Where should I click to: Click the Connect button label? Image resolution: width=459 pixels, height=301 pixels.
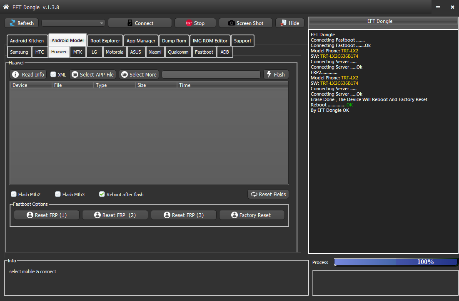[144, 23]
